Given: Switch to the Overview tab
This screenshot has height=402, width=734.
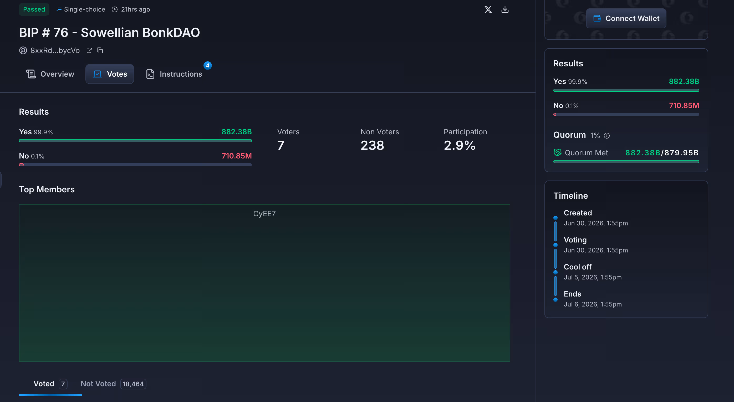Looking at the screenshot, I should (50, 74).
